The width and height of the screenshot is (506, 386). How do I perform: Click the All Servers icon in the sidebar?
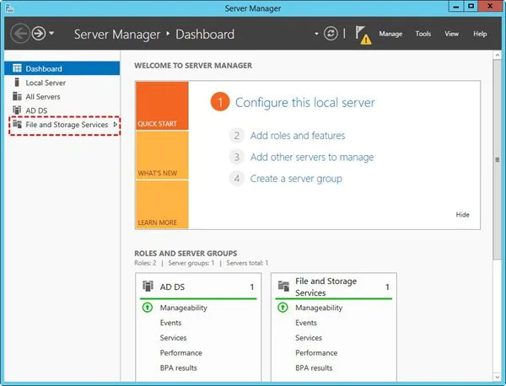(x=17, y=96)
